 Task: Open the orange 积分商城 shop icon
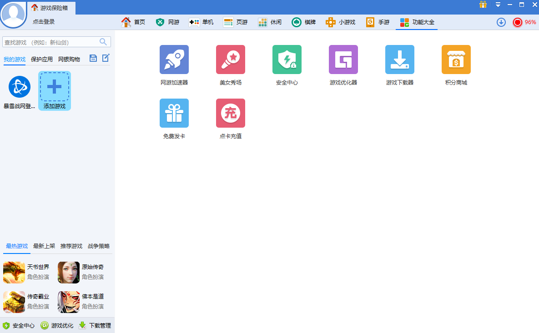click(x=456, y=60)
